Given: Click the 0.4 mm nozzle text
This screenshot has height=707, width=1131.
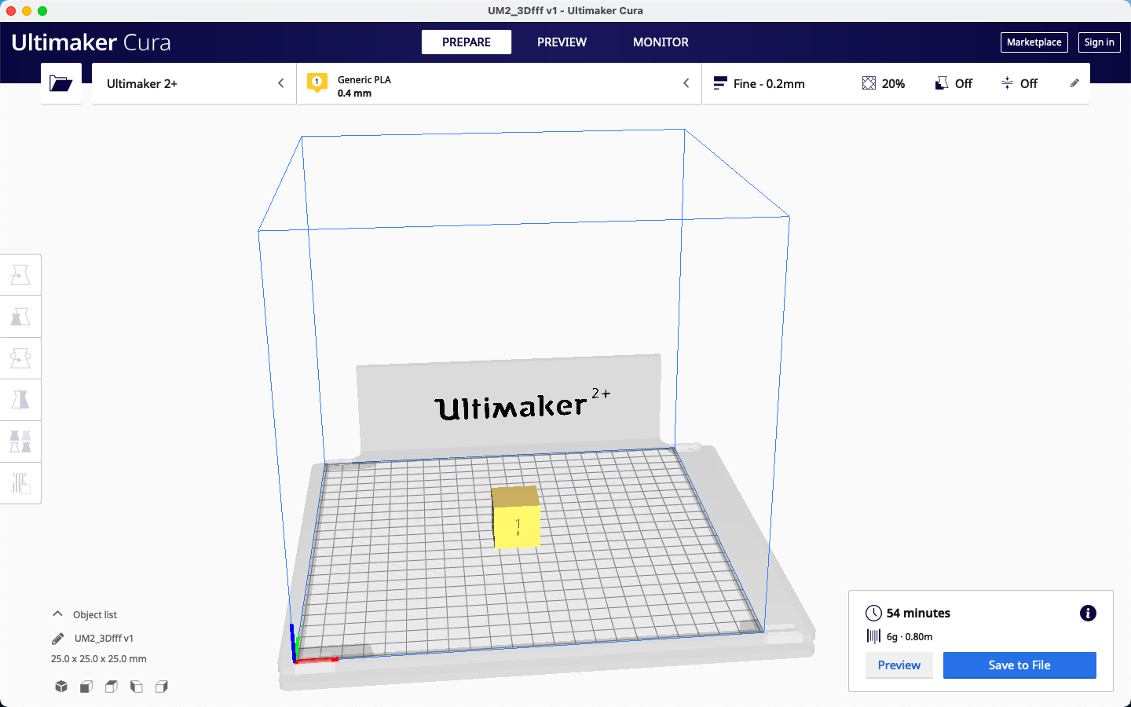Looking at the screenshot, I should click(x=354, y=93).
